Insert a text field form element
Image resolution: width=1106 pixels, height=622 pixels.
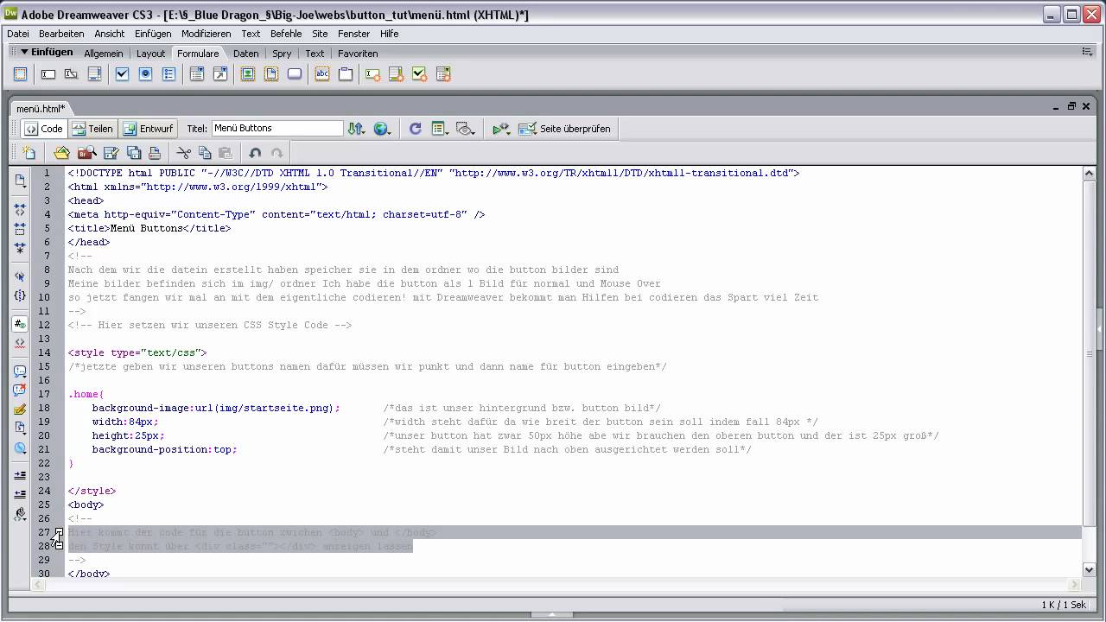click(x=48, y=74)
